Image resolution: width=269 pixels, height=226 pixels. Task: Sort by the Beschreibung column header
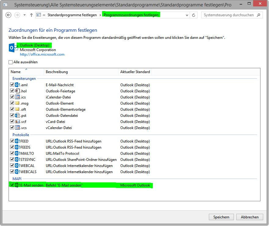point(81,72)
